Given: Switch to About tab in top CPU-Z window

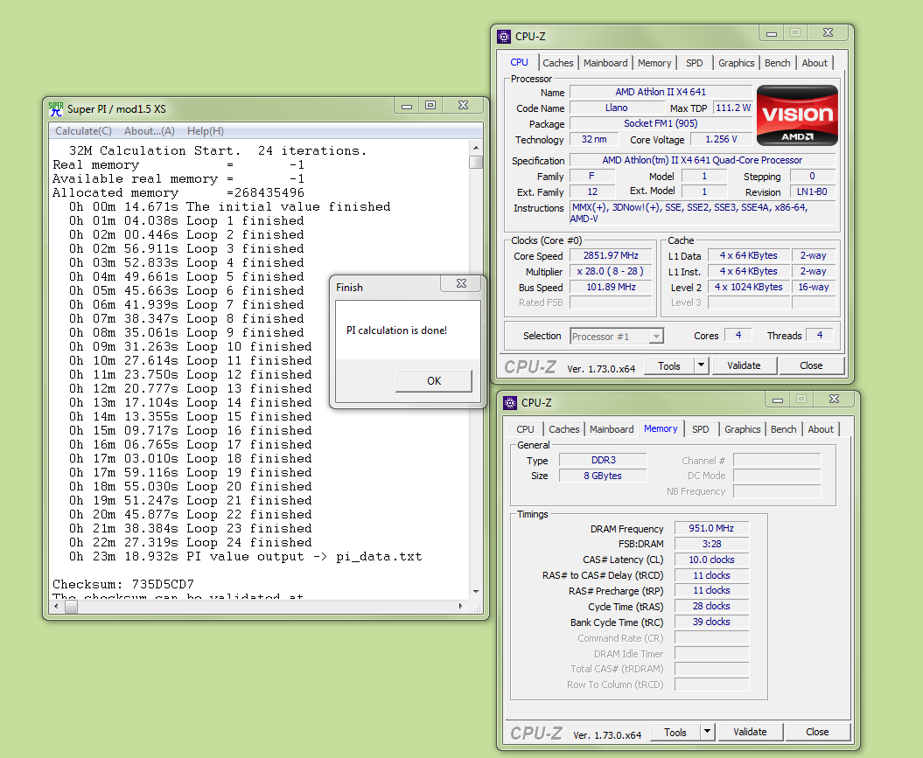Looking at the screenshot, I should pyautogui.click(x=815, y=63).
